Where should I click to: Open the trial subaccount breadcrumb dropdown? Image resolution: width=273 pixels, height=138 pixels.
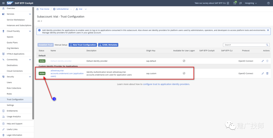tap(85, 9)
